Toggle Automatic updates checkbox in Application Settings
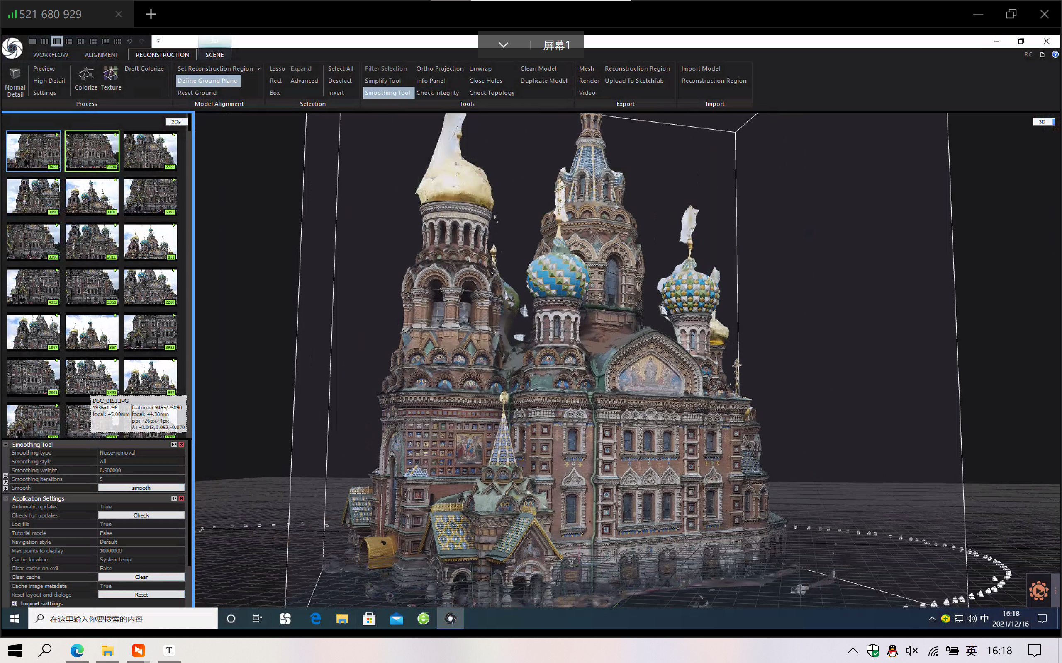This screenshot has height=663, width=1062. (141, 506)
